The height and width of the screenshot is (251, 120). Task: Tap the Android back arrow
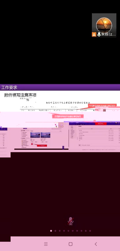coord(96,244)
